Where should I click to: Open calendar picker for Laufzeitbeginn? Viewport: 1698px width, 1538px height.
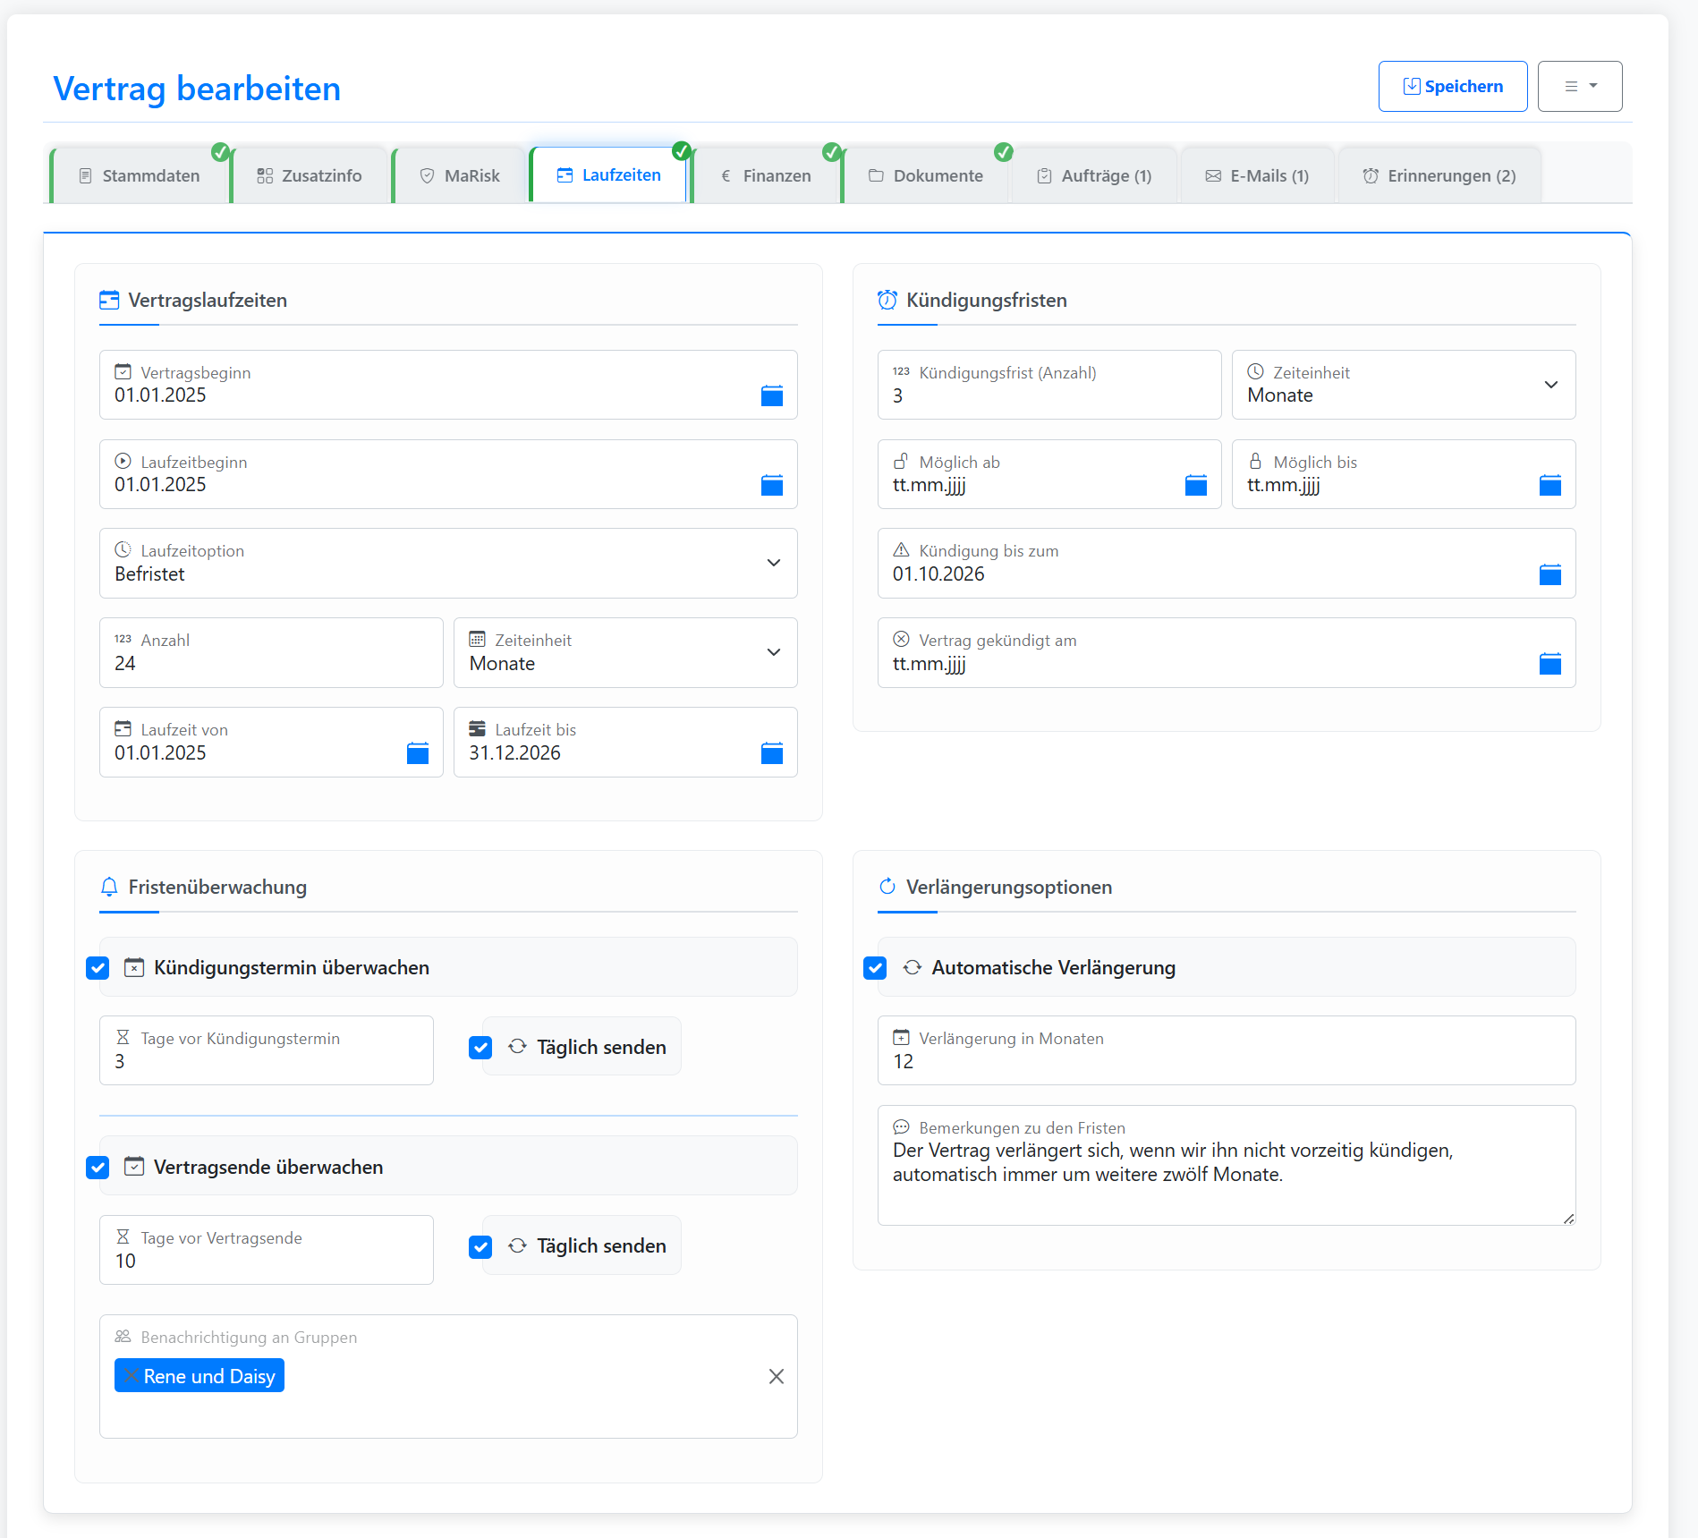(x=771, y=485)
